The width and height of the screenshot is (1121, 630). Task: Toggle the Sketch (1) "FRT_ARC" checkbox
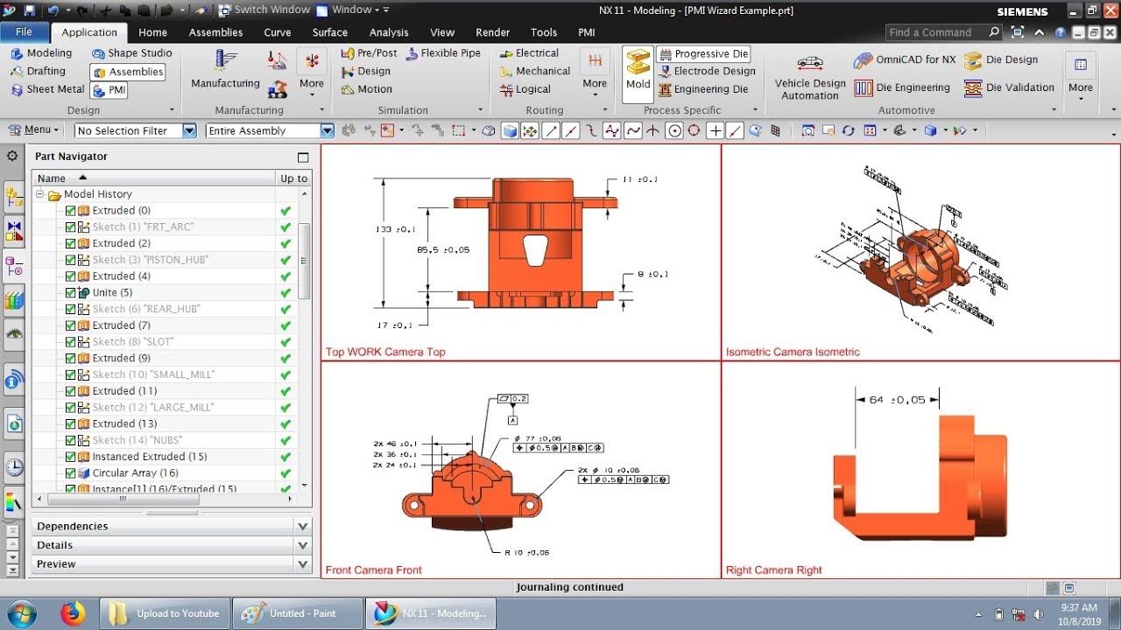pyautogui.click(x=71, y=227)
